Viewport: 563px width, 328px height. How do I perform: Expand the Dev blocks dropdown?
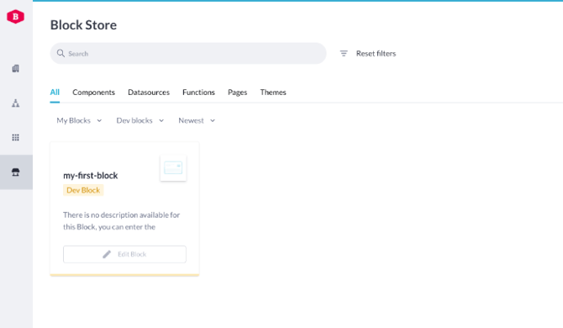click(140, 121)
